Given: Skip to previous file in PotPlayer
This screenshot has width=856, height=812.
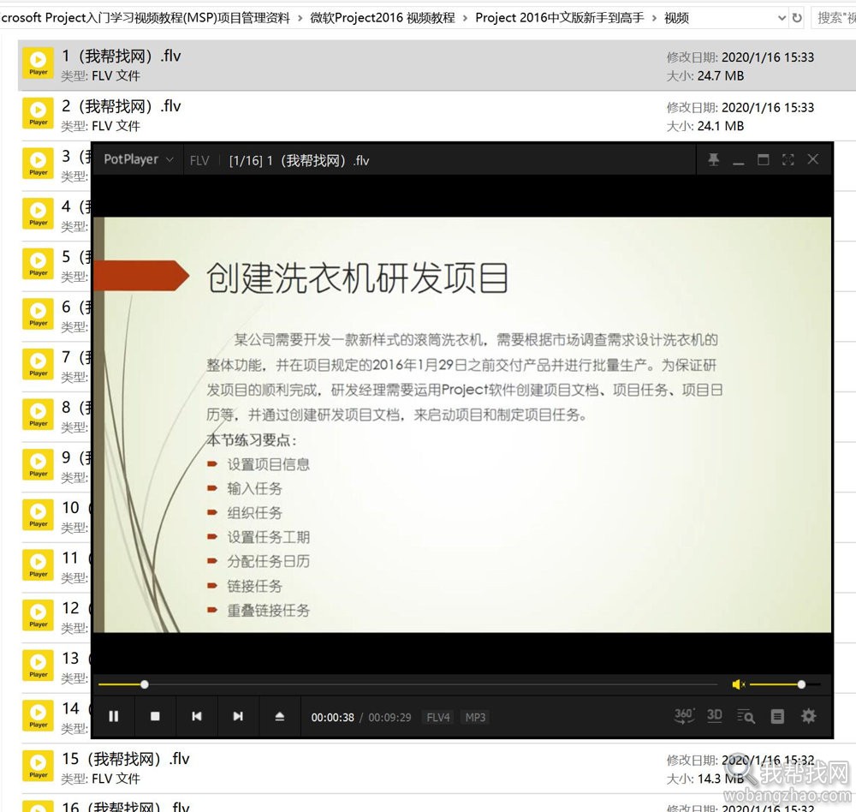Looking at the screenshot, I should 197,716.
